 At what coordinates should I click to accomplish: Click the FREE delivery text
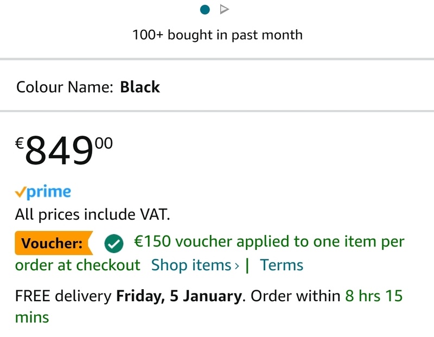pyautogui.click(x=63, y=296)
